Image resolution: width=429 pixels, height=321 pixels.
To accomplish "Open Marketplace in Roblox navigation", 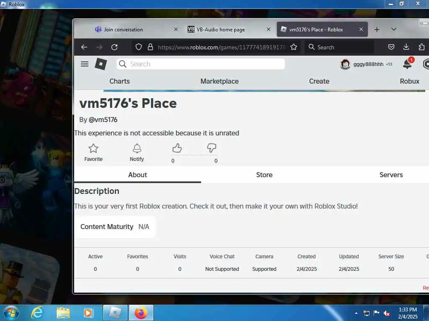I will 220,81.
